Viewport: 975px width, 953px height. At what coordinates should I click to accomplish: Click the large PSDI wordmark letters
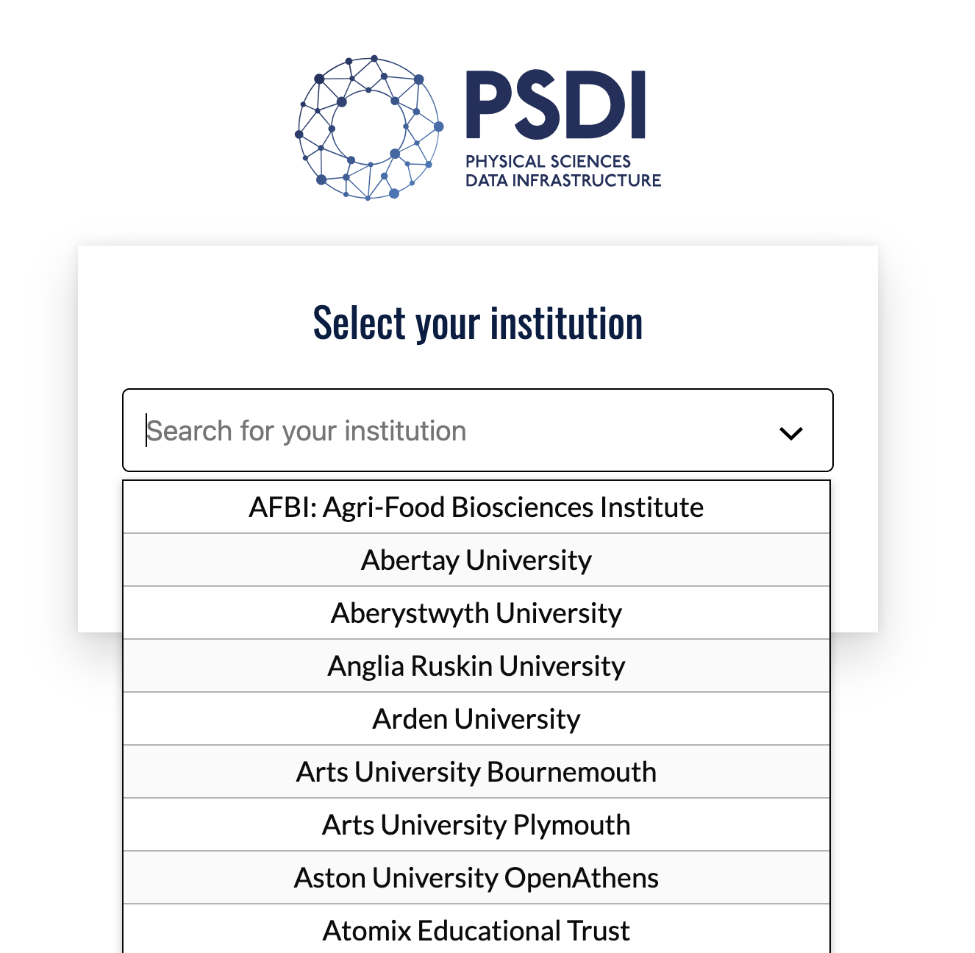click(557, 105)
